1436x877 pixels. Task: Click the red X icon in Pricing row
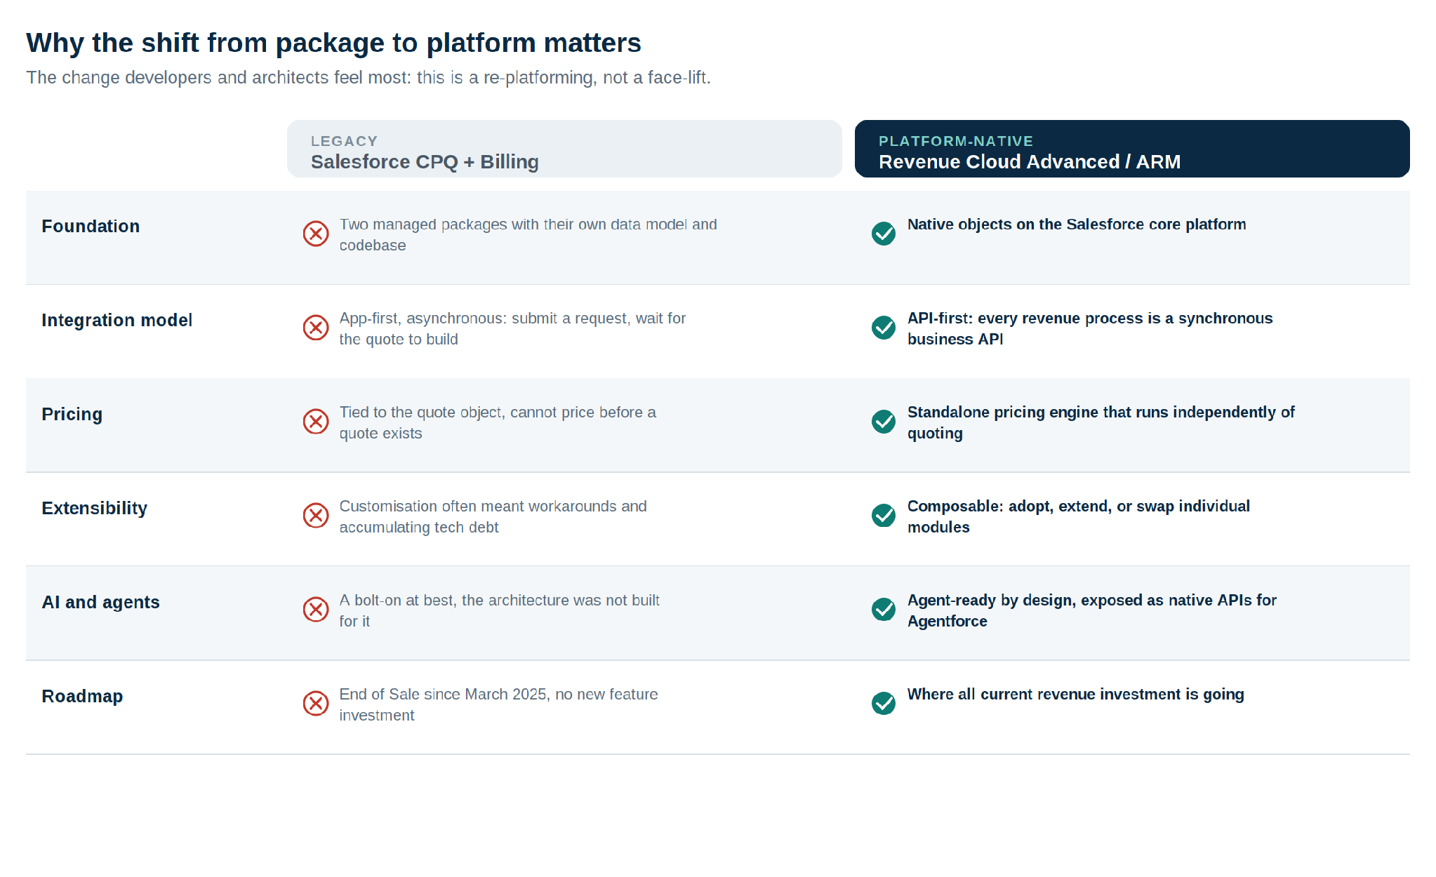point(316,422)
